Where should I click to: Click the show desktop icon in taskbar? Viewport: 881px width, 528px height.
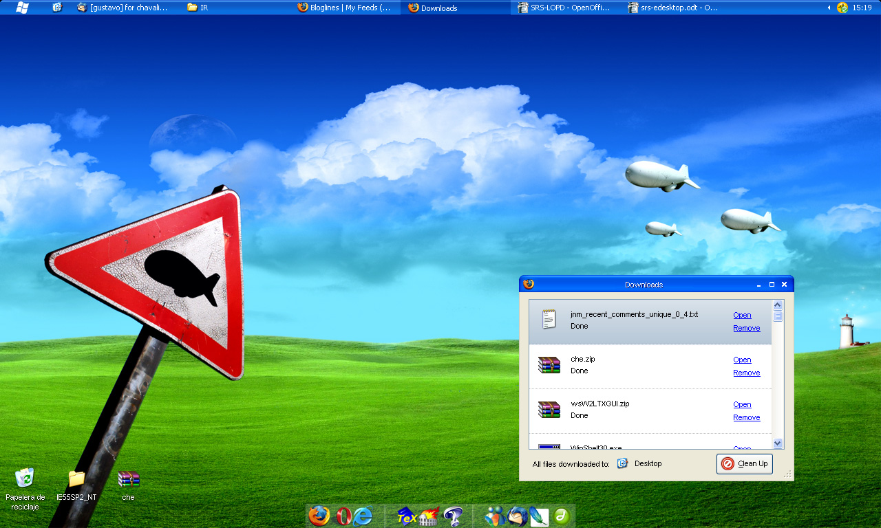58,8
